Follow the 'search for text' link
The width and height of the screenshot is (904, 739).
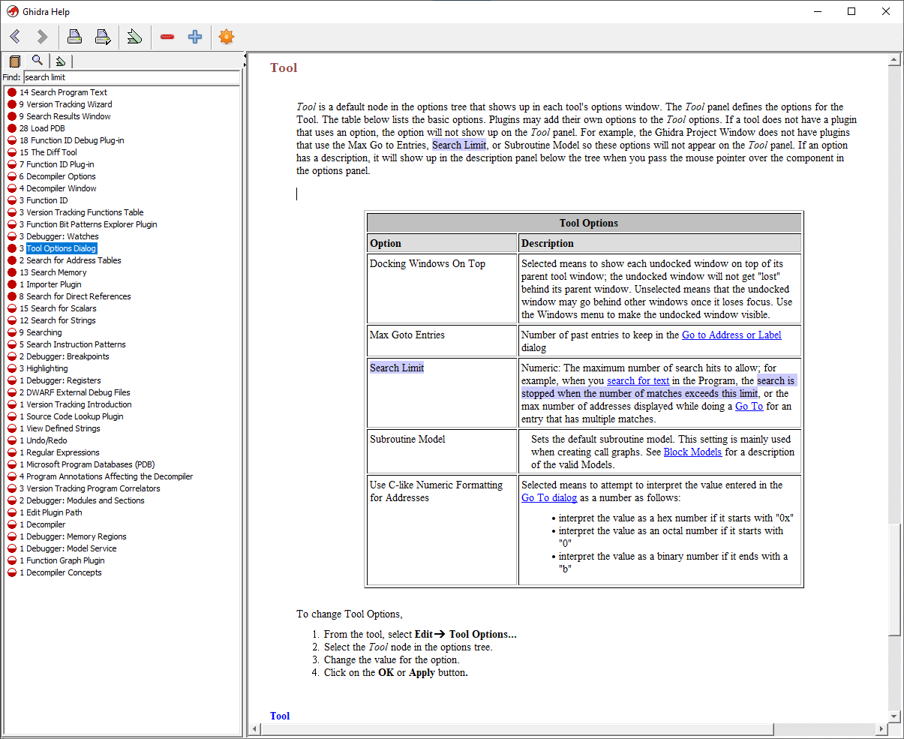[638, 380]
